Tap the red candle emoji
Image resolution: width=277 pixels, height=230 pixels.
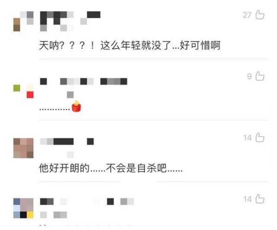click(x=76, y=106)
